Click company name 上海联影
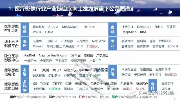180x101 pixels. pos(39,89)
